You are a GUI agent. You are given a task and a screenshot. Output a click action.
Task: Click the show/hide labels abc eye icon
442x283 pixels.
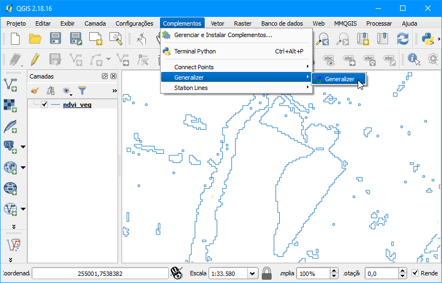[x=329, y=60]
